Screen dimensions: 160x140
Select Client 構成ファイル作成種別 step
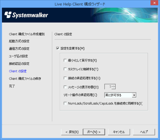click(x=27, y=34)
